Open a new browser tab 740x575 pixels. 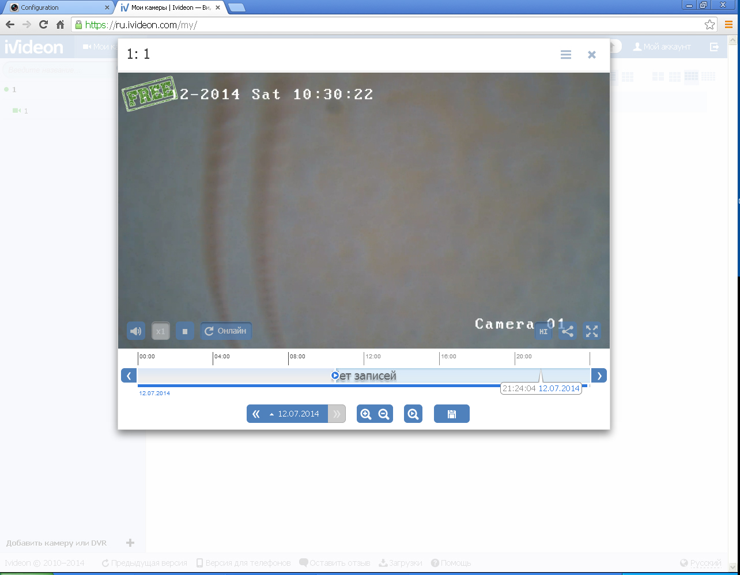(x=236, y=7)
